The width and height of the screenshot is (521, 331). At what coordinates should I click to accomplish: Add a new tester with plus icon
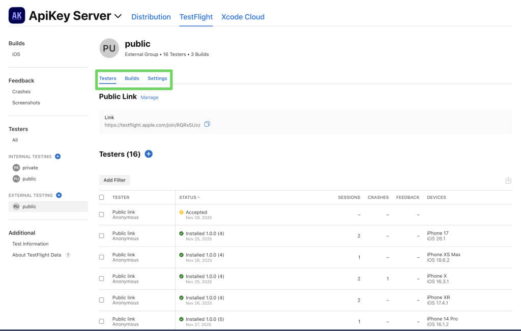pos(149,154)
